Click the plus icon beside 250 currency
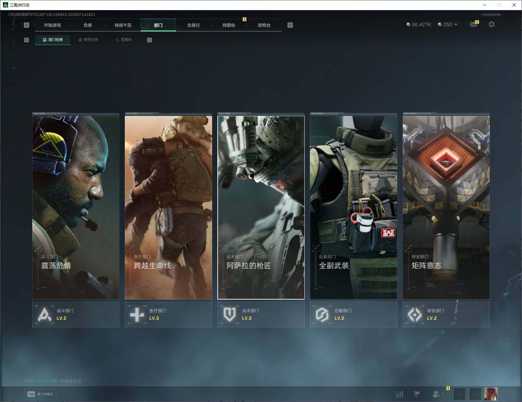This screenshot has height=402, width=522. click(x=456, y=24)
